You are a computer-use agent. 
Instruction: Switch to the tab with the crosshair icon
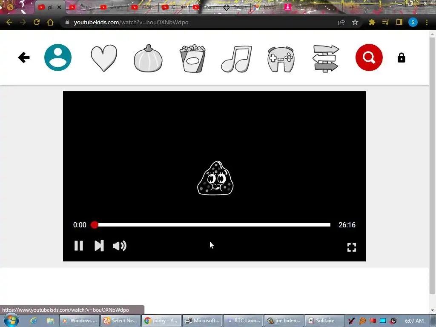pyautogui.click(x=235, y=7)
